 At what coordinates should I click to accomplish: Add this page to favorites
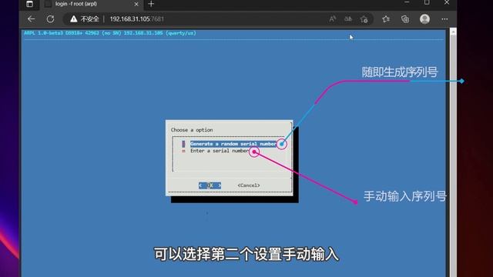[x=364, y=19]
